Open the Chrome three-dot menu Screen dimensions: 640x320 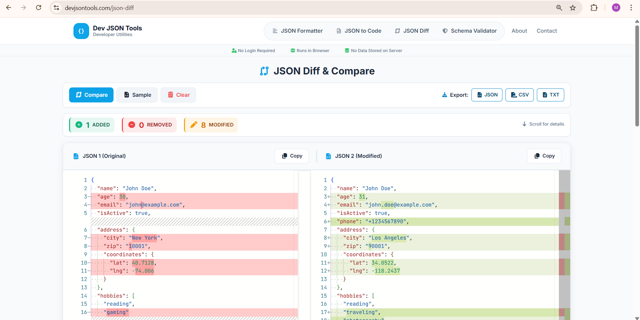631,8
